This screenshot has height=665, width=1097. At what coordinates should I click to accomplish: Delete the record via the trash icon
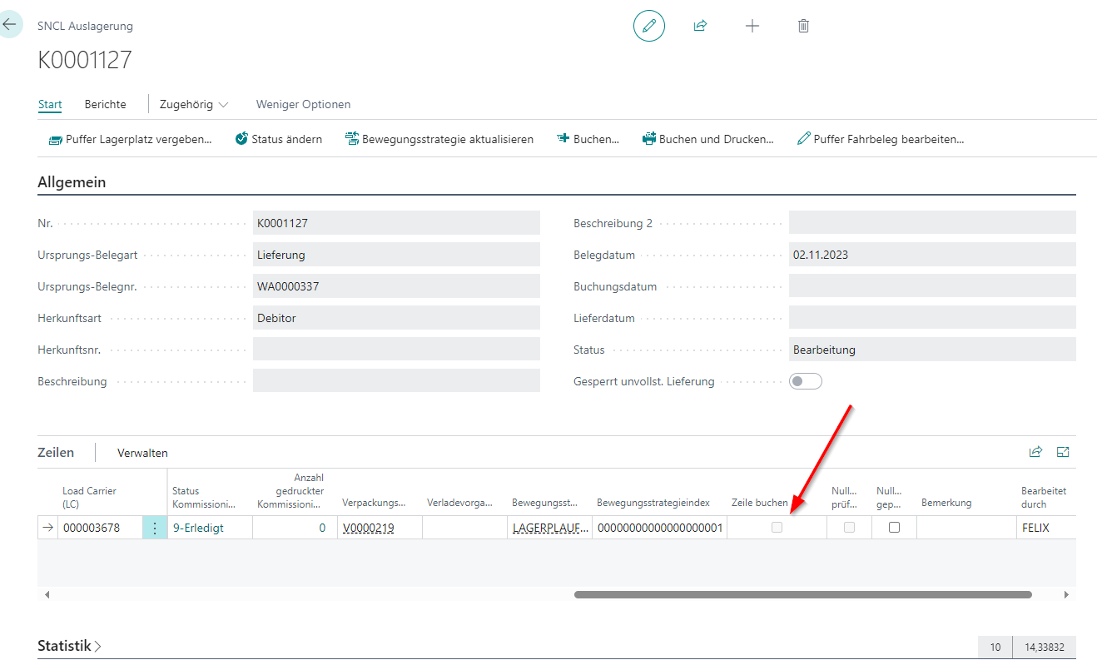tap(803, 25)
